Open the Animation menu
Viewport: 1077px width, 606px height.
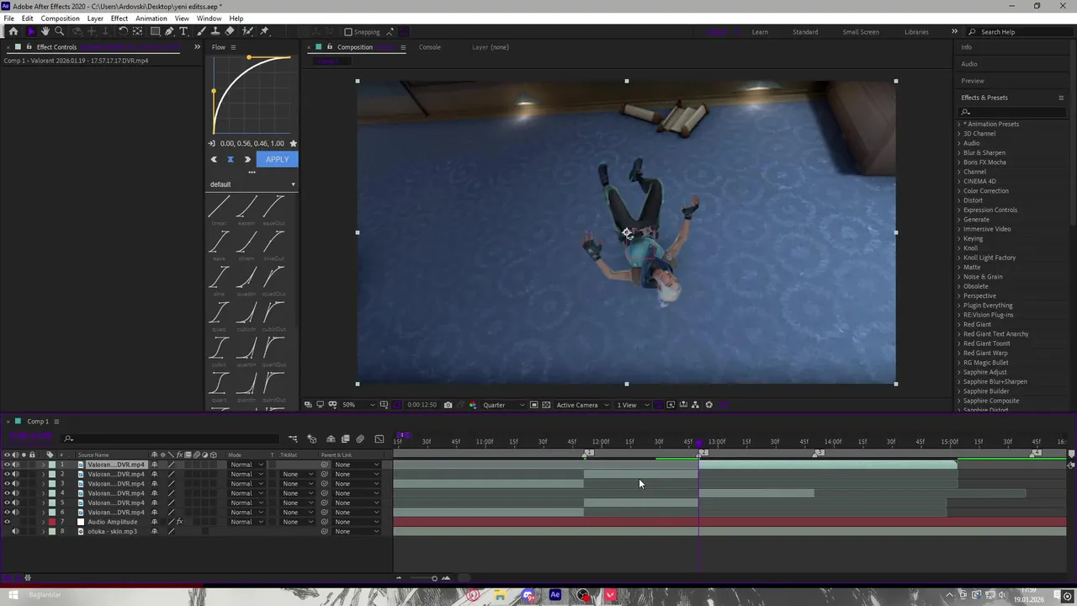click(151, 19)
